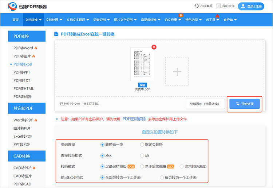This screenshot has width=273, height=188.
Task: Click the 供货单.pdf file name
Action: (142, 89)
